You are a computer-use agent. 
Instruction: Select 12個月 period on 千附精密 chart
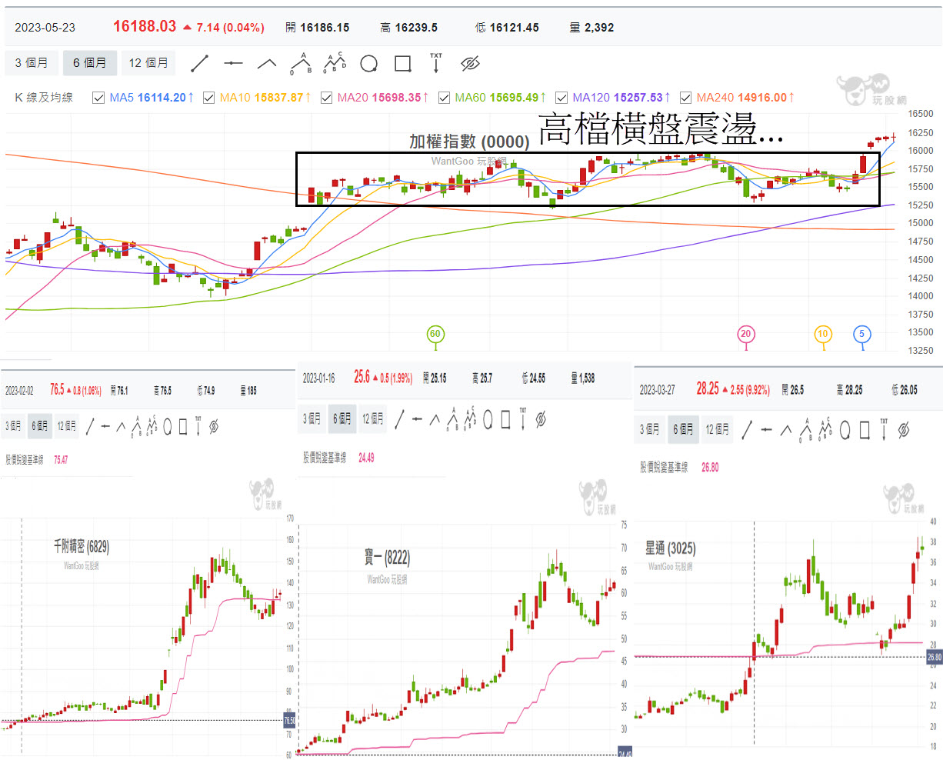tap(65, 426)
